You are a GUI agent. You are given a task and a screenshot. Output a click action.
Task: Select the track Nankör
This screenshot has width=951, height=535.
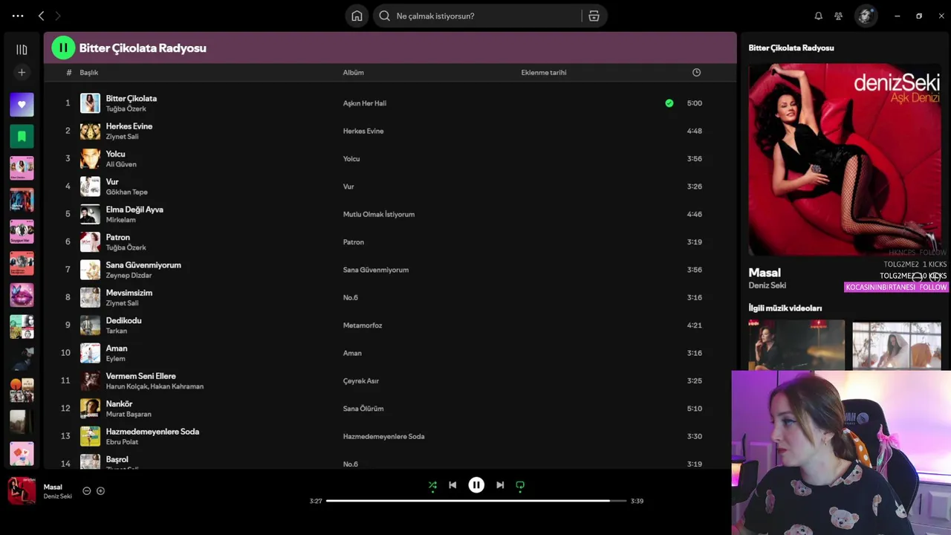coord(119,404)
